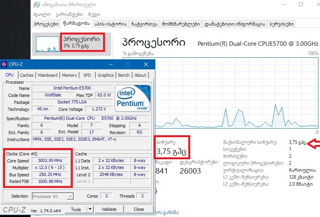Click the Specification field with E5700 @ 3.00GHz
This screenshot has width=320, height=217.
(91, 118)
